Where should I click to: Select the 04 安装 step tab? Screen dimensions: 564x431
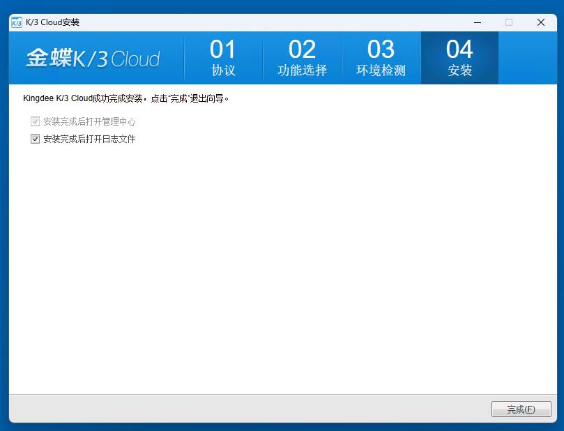(459, 58)
